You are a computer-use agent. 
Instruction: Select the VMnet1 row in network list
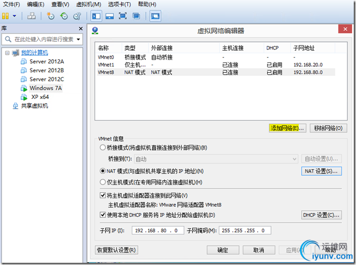coord(216,65)
